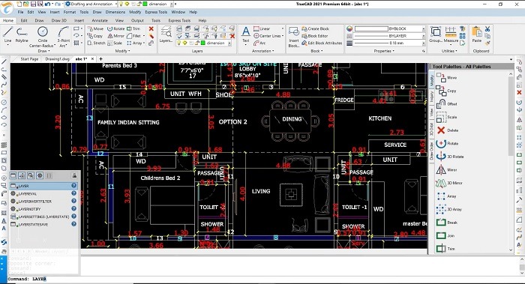
Task: Add new document tab with plus
Action: 100,59
